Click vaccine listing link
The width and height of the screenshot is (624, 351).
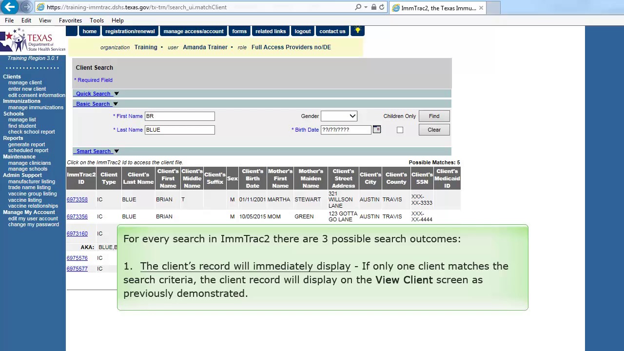tap(25, 200)
